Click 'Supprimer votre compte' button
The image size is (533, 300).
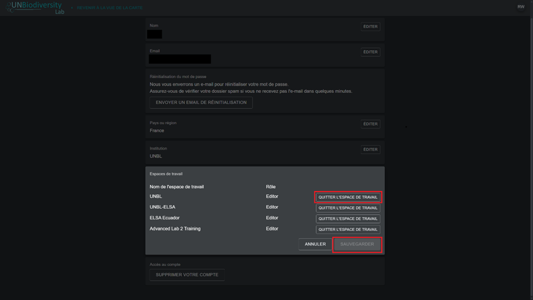point(187,275)
